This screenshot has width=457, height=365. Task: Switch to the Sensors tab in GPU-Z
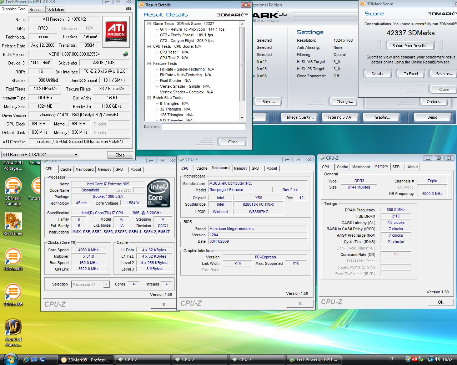(x=36, y=9)
